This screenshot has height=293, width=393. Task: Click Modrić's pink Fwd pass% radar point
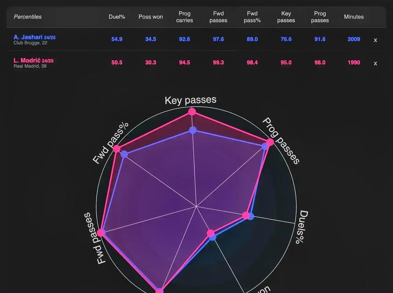tap(117, 149)
